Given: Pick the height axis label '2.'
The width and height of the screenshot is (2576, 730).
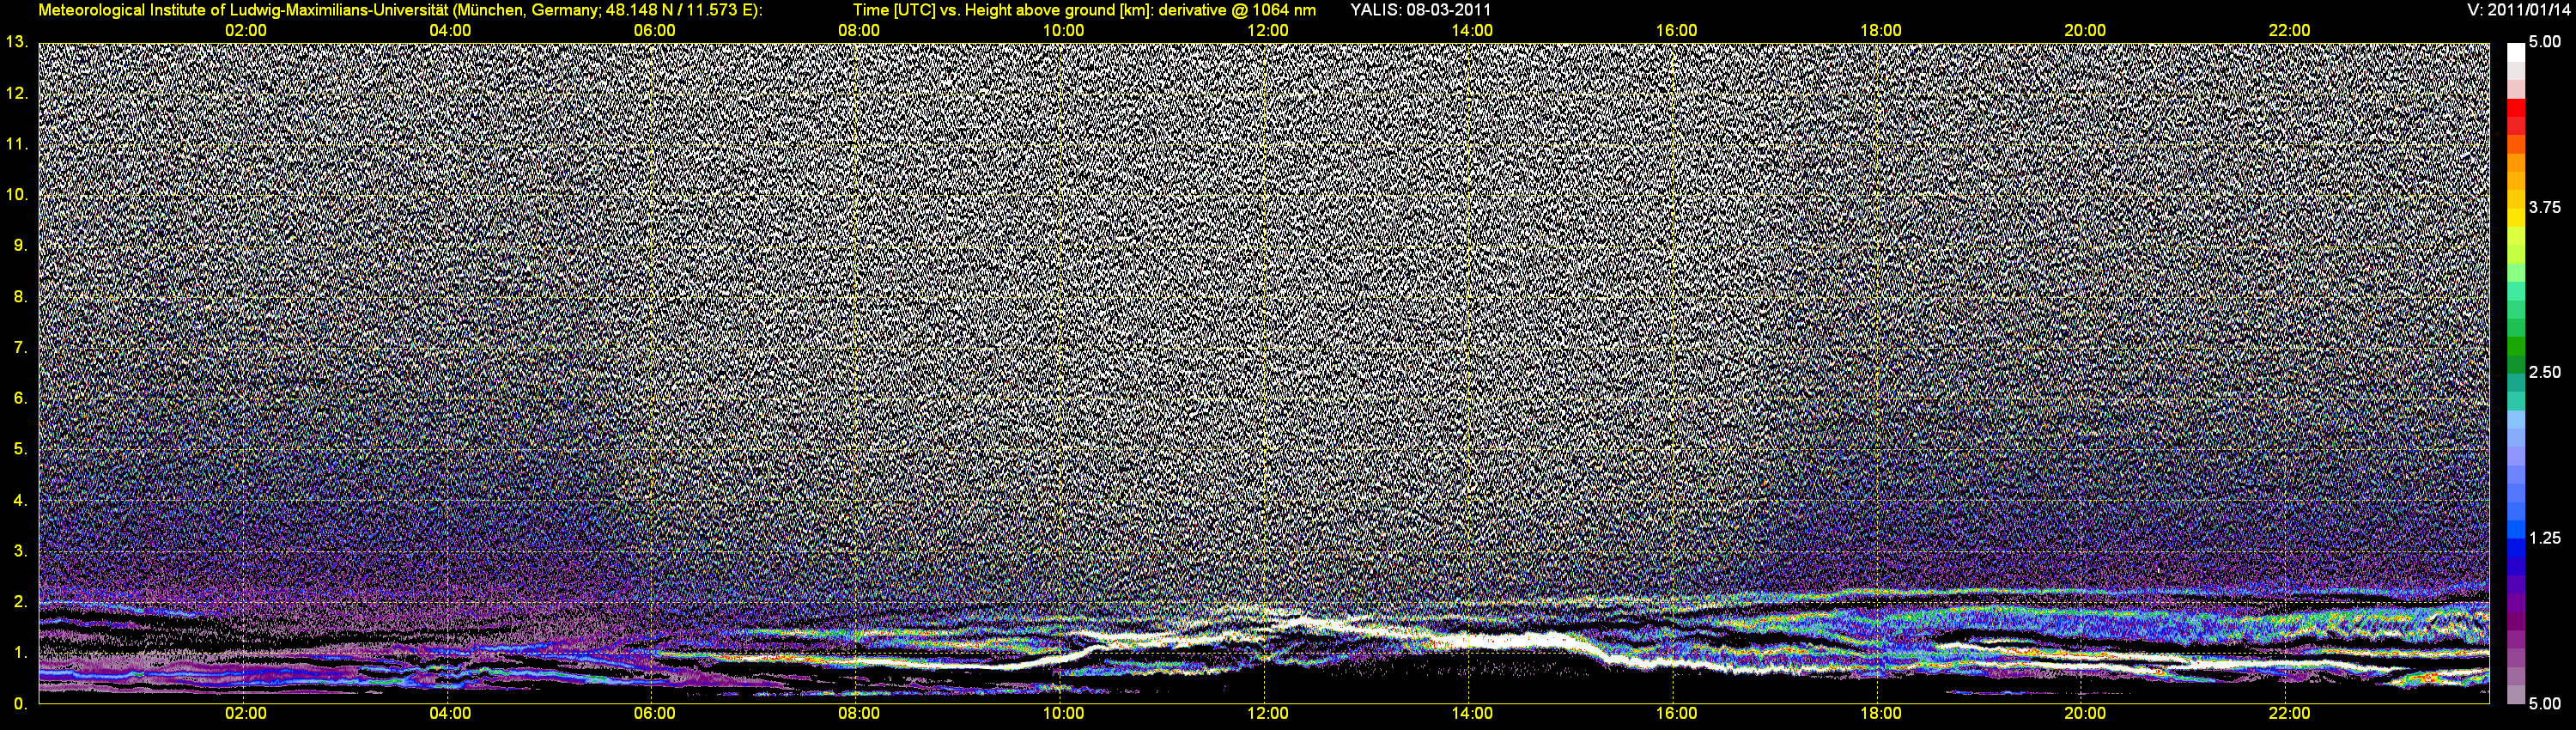Looking at the screenshot, I should tap(20, 602).
